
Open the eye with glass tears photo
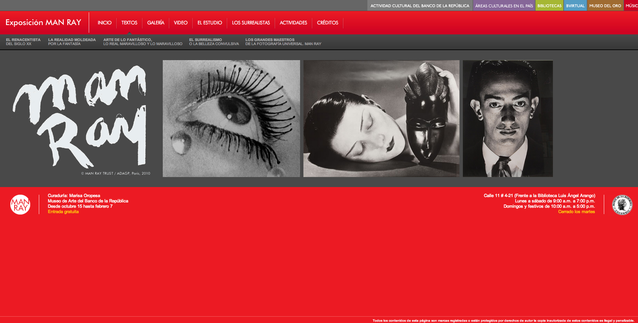pos(231,119)
